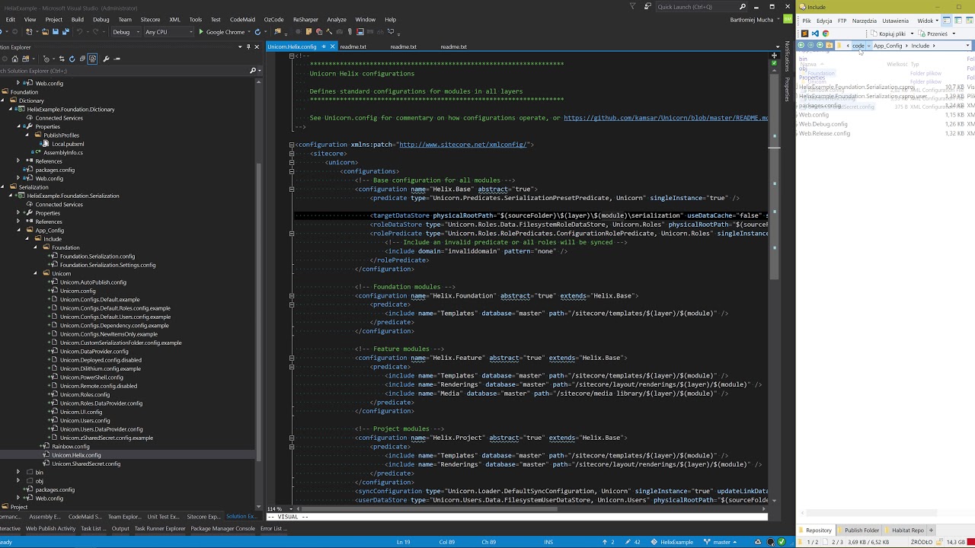Click favorites folder icon in Include window

[x=829, y=46]
